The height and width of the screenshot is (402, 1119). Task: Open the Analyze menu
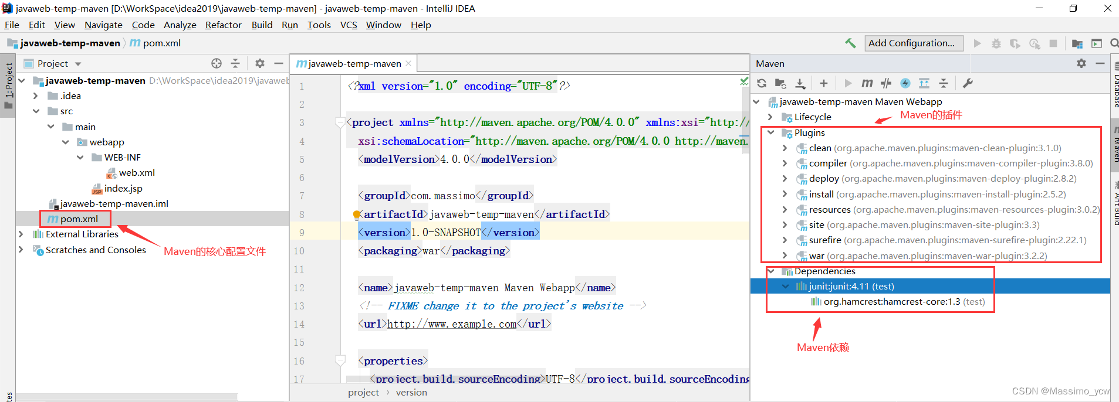[x=180, y=25]
